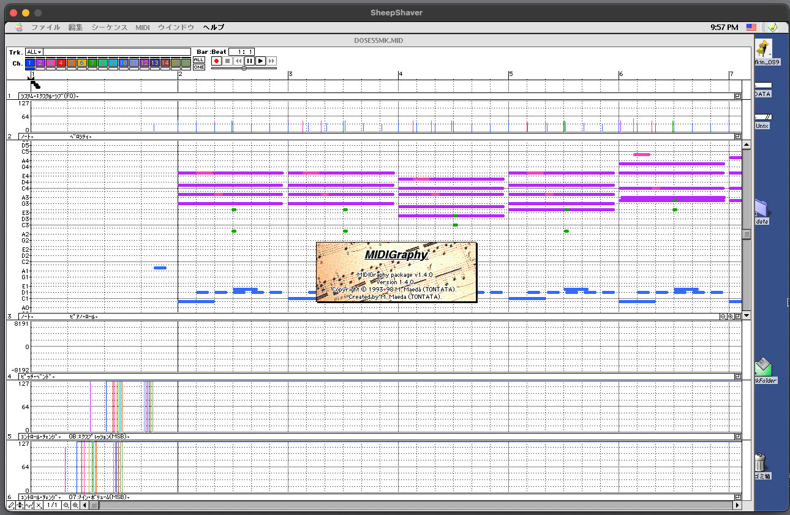Select the pencil tool at bottom left
Screen dimensions: 790x515
click(x=12, y=505)
